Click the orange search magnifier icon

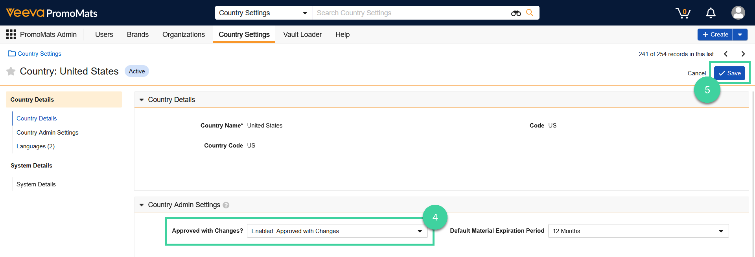click(x=530, y=13)
